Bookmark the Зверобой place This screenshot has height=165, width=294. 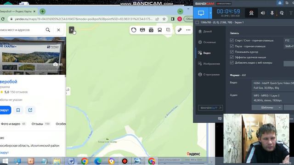coord(18,110)
